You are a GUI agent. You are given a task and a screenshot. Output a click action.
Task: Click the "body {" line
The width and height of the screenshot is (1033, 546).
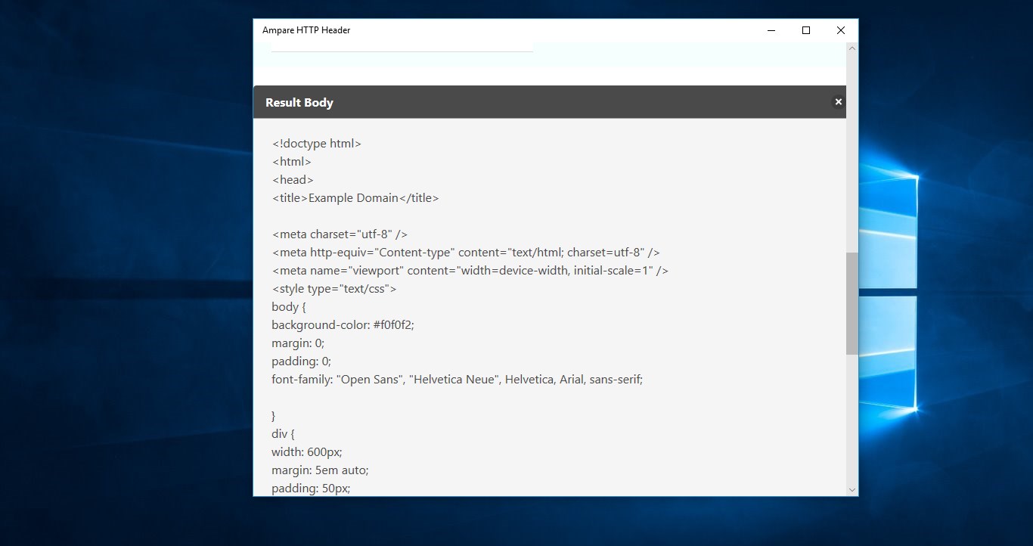(x=289, y=307)
